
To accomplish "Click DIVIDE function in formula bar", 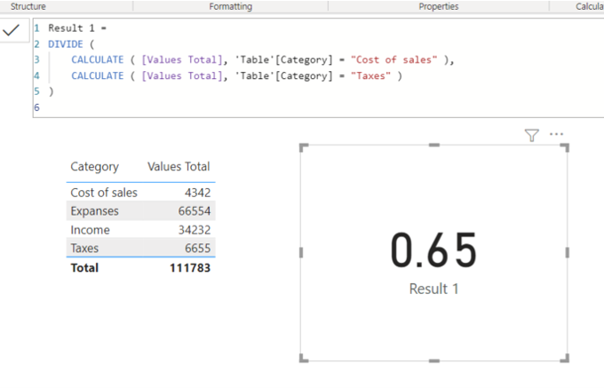I will 66,44.
